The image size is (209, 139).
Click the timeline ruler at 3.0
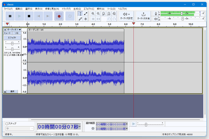click(x=77, y=24)
